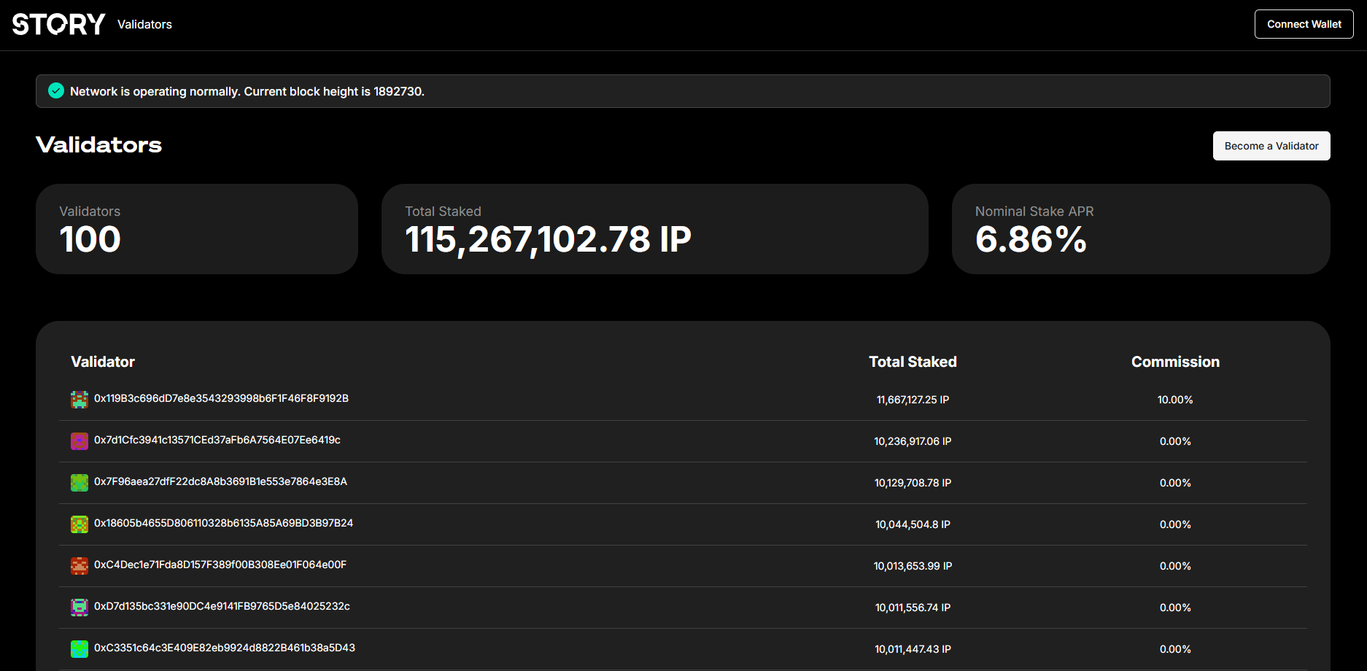The width and height of the screenshot is (1367, 671).
Task: Click the avatar icon for validator 0x7F96ae
Action: click(x=80, y=483)
